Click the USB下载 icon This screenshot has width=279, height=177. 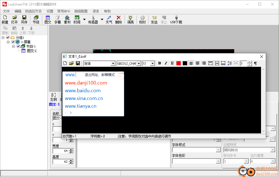(176, 20)
